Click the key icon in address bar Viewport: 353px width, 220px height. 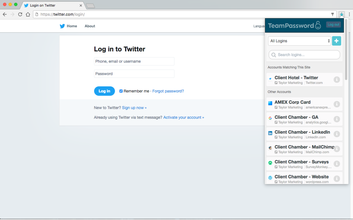click(333, 14)
